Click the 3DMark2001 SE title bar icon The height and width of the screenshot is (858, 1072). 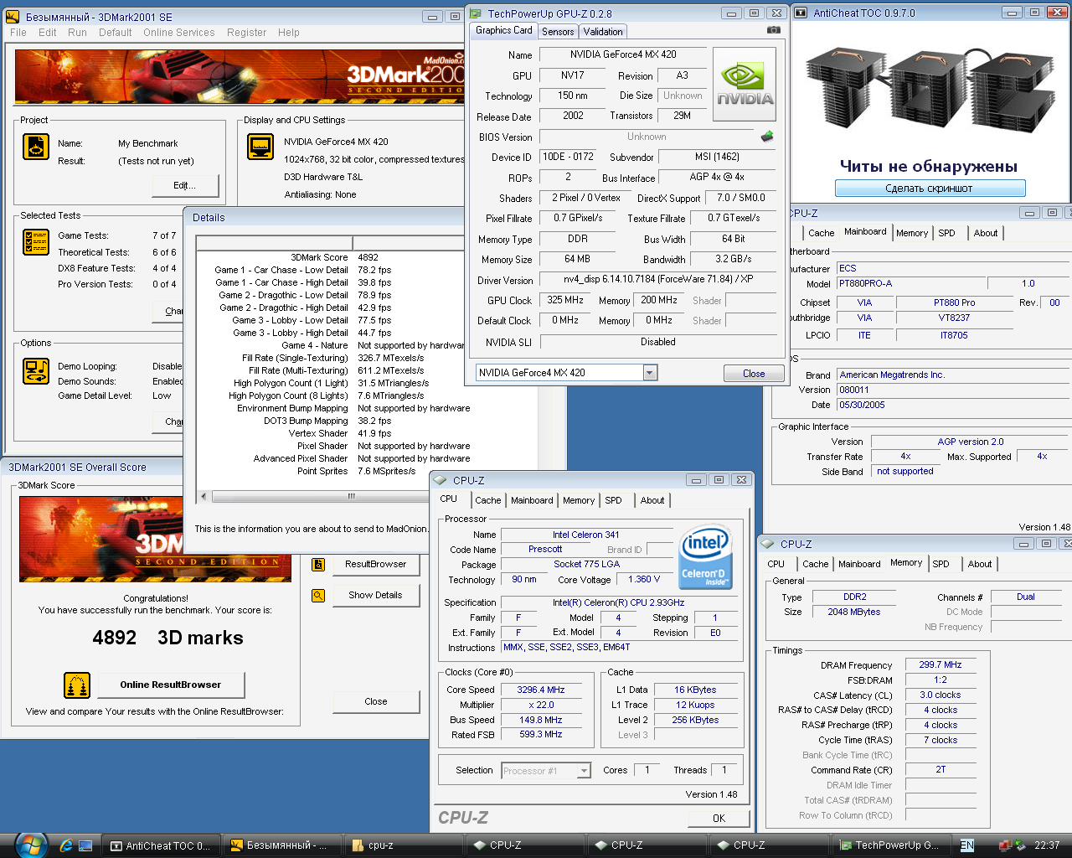tap(13, 17)
